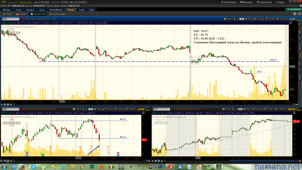Click the red 43.8 price marker on daily chart
302x170 pixels.
coord(144,139)
